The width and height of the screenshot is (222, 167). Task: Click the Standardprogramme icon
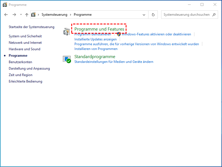pyautogui.click(x=67, y=60)
